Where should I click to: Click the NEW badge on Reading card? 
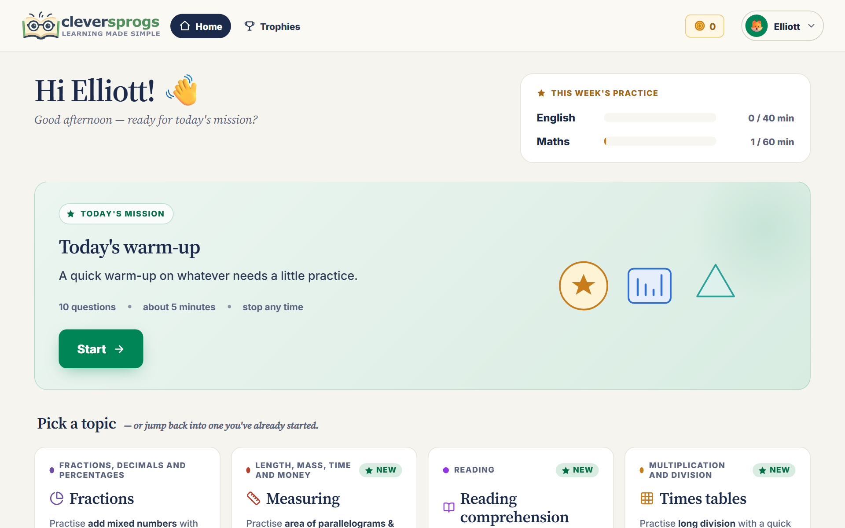(577, 470)
